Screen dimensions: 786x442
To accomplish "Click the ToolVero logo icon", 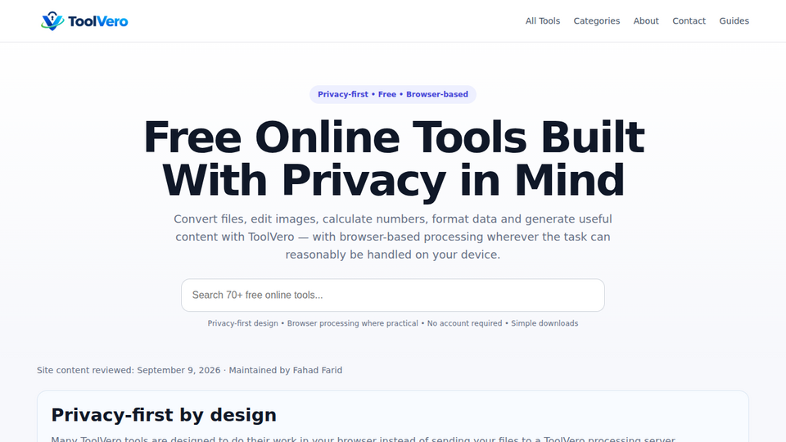I will click(x=52, y=21).
